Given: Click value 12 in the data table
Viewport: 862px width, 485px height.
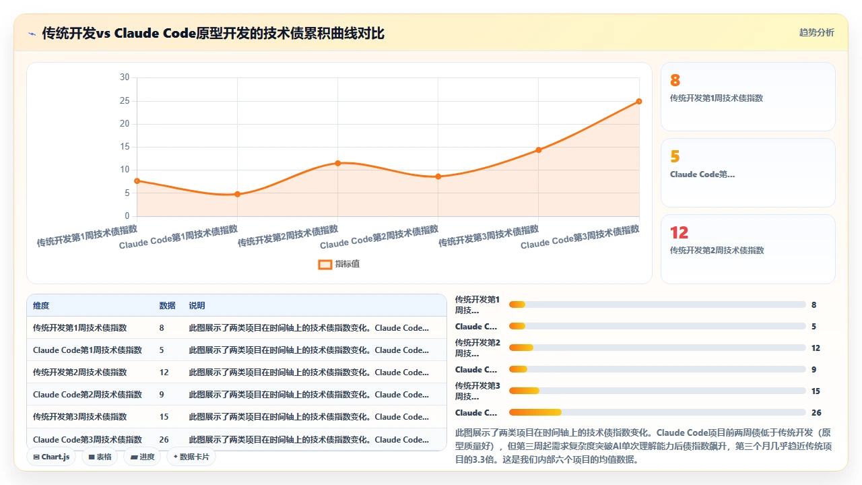Looking at the screenshot, I should click(164, 373).
